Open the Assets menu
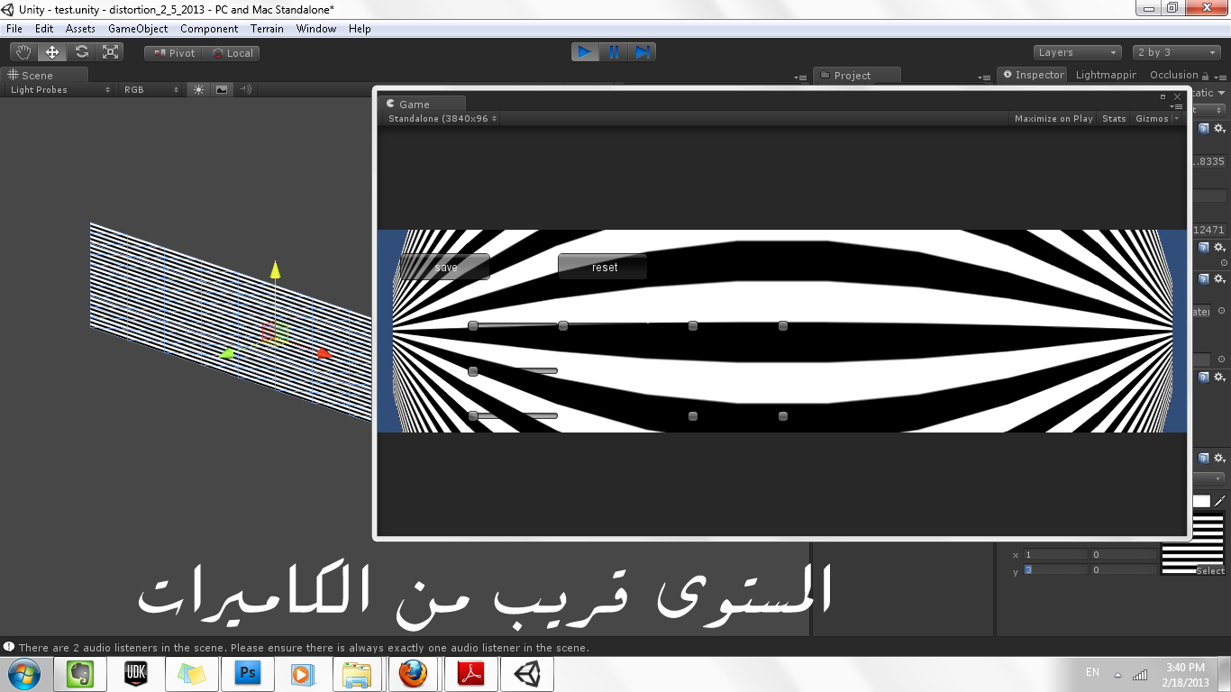The width and height of the screenshot is (1231, 692). 80,29
